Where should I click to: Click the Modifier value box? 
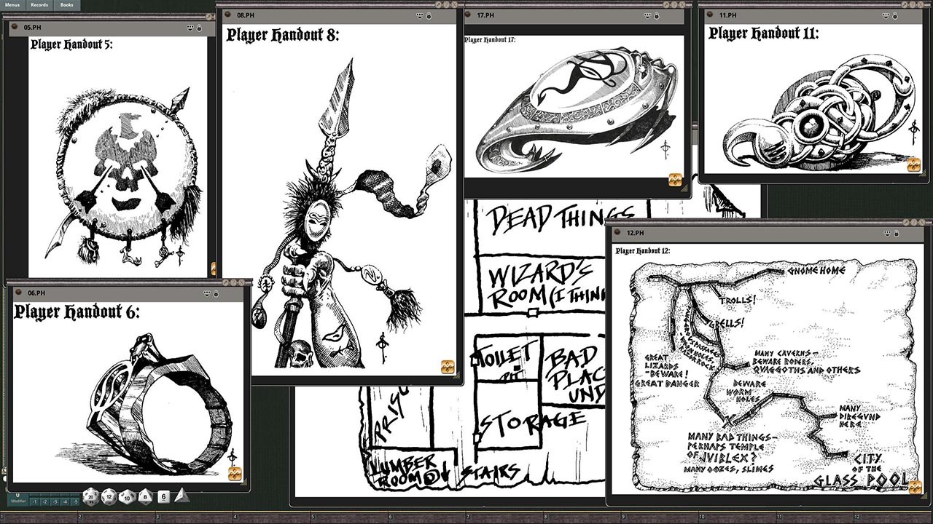tap(19, 502)
